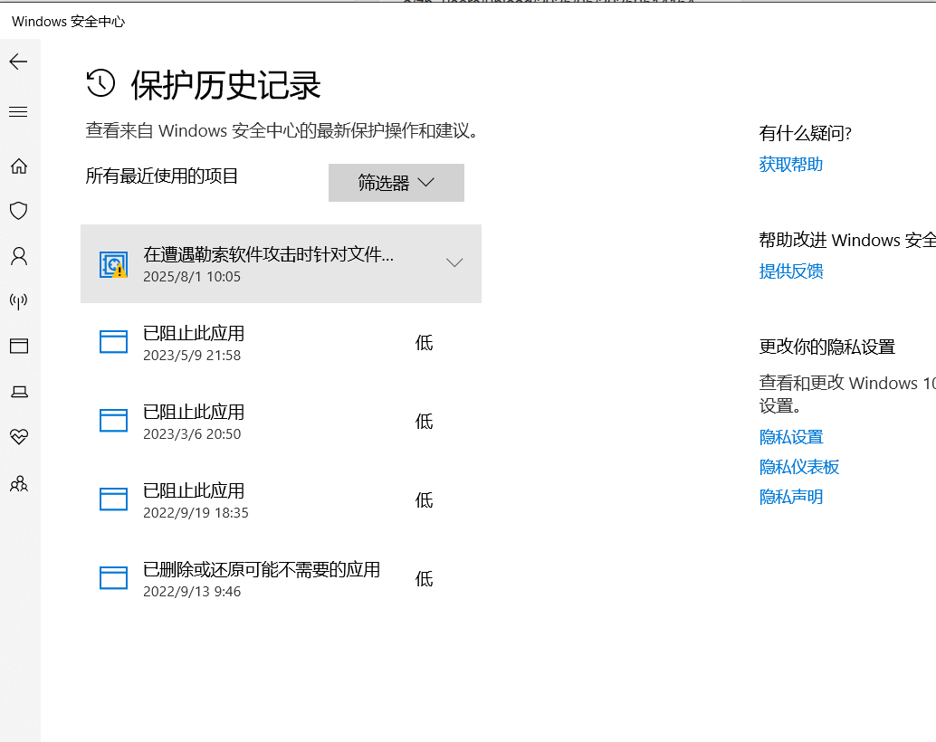Open Device security laptop icon
This screenshot has height=742, width=936.
coord(19,392)
